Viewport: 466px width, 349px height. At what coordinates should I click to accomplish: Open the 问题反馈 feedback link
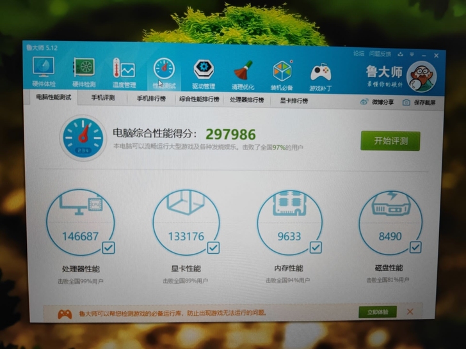(380, 54)
